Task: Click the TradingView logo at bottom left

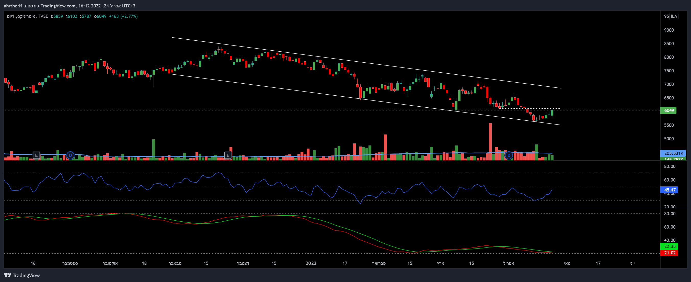Action: 22,275
